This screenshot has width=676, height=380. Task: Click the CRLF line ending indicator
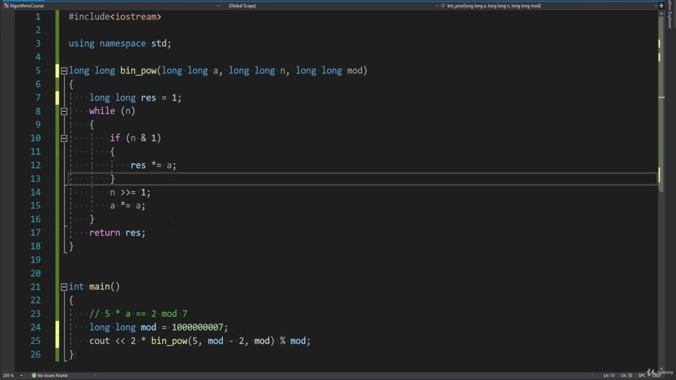pyautogui.click(x=657, y=375)
